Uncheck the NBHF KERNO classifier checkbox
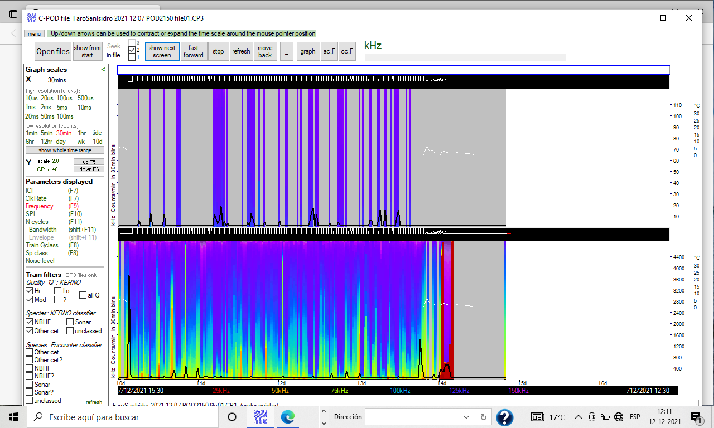 [30, 322]
